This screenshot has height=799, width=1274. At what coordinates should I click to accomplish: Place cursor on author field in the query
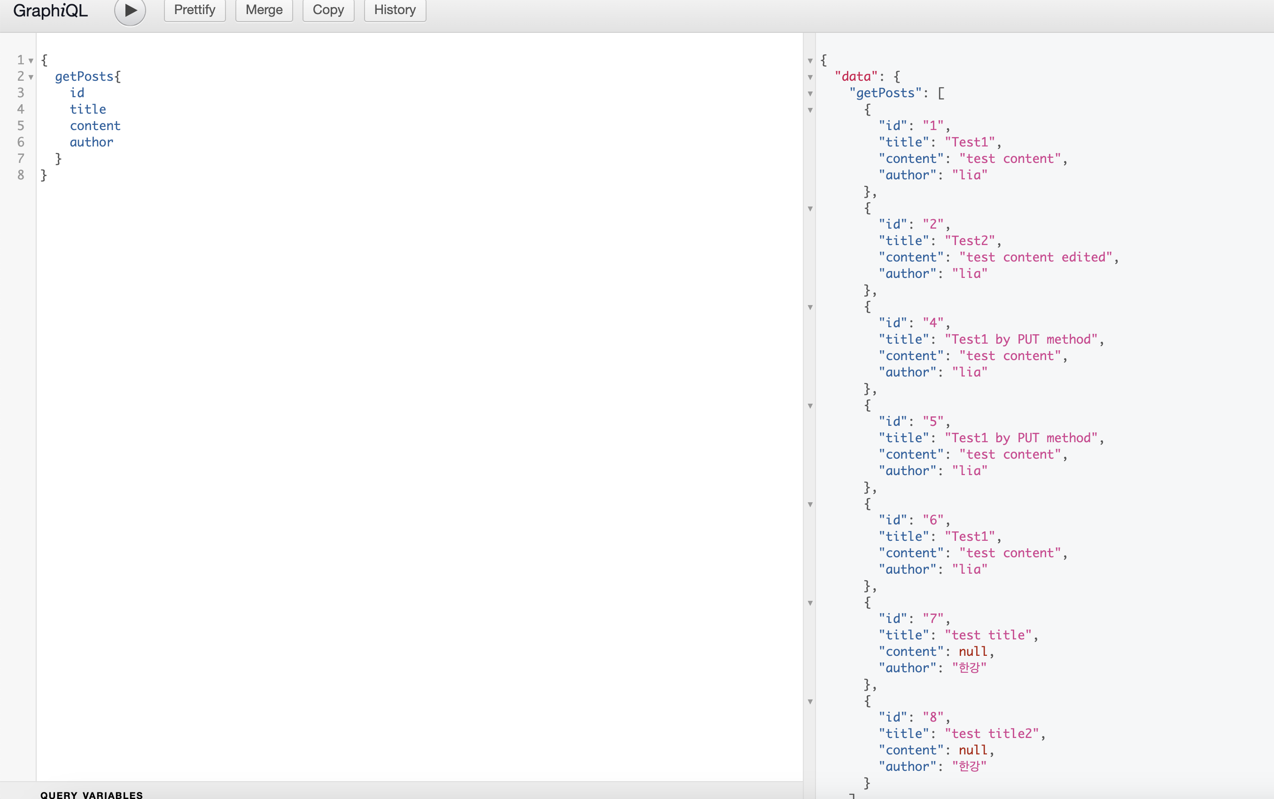tap(92, 142)
